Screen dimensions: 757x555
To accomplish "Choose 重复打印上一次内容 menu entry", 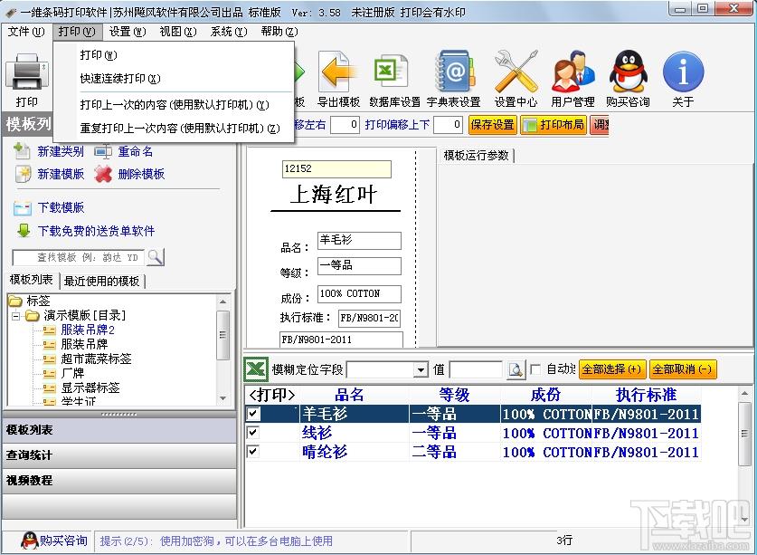I will (174, 129).
